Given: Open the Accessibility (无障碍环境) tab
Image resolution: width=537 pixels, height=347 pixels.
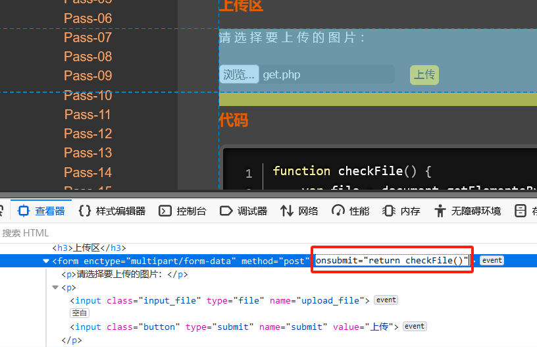Looking at the screenshot, I should [467, 211].
